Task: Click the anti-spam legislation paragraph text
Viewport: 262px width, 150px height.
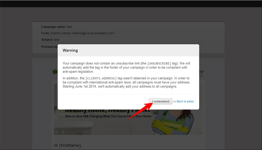Action: 126,67
